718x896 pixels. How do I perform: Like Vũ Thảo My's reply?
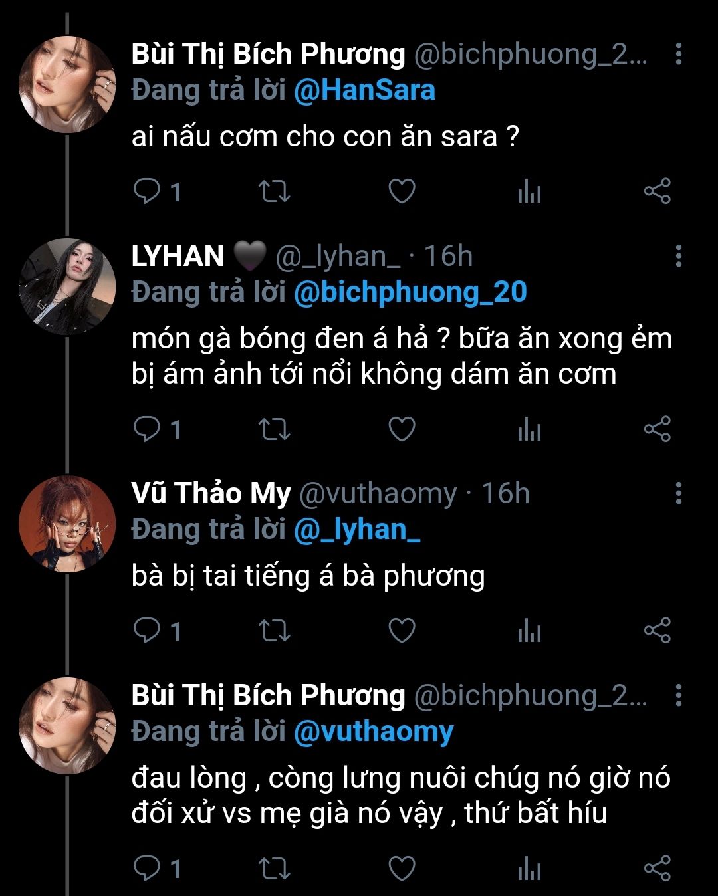click(402, 631)
